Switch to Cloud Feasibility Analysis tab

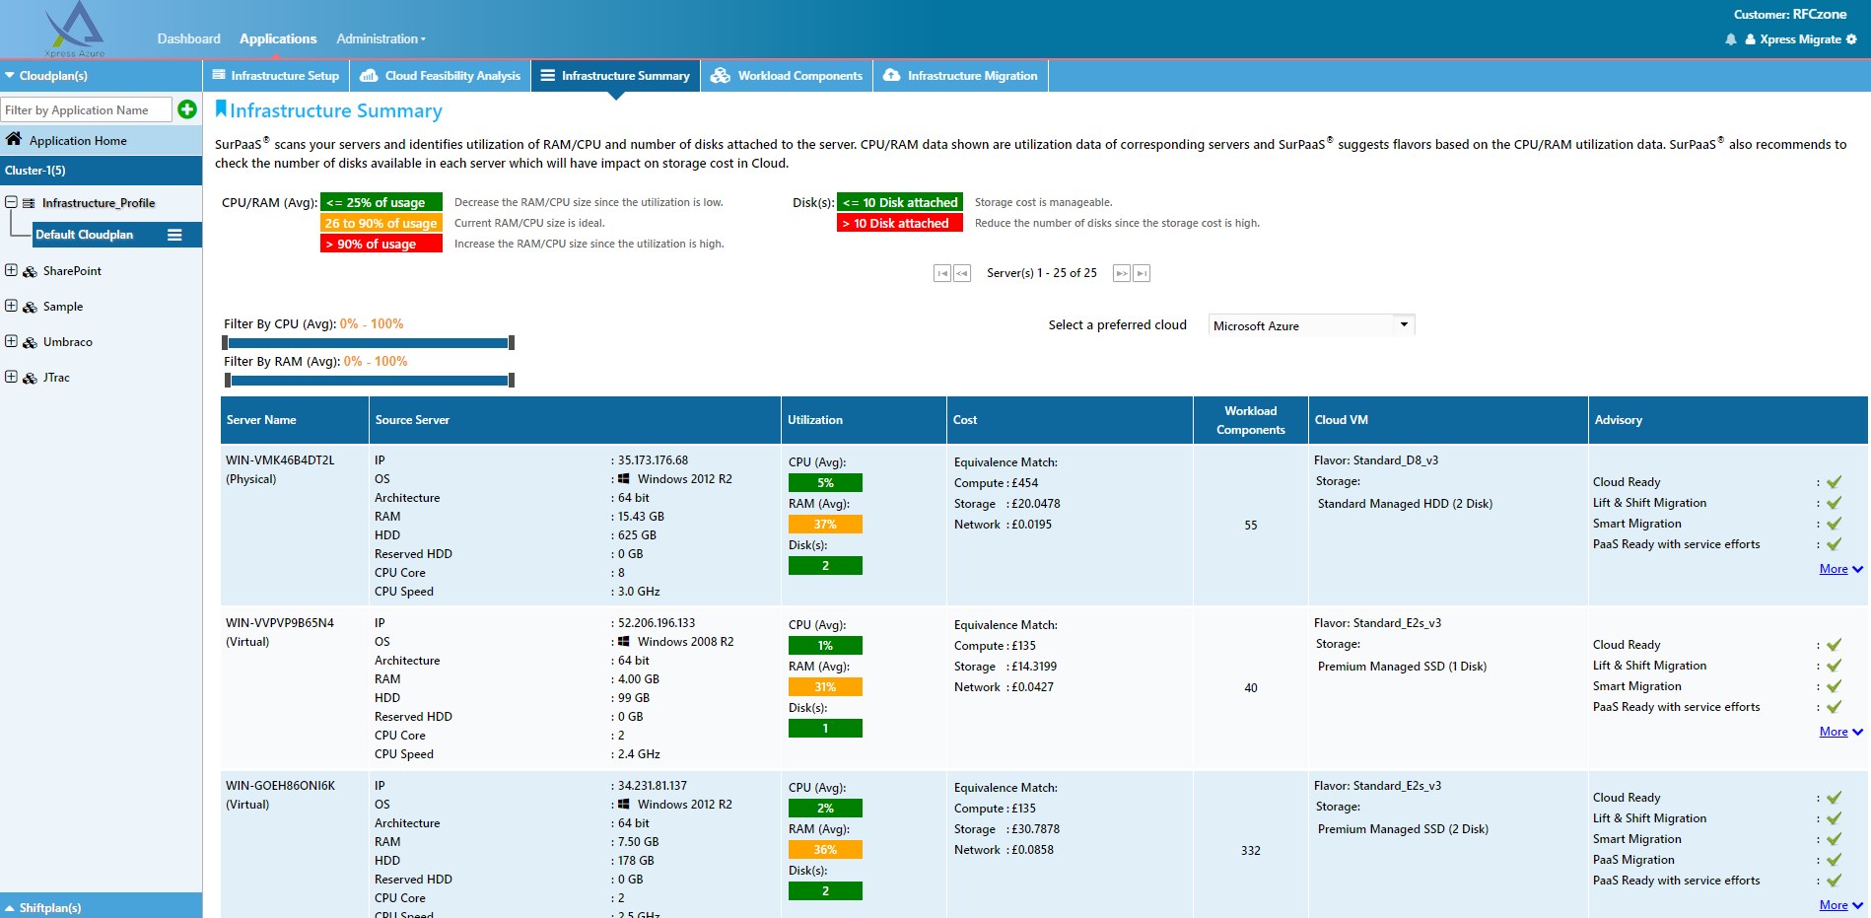(x=440, y=75)
